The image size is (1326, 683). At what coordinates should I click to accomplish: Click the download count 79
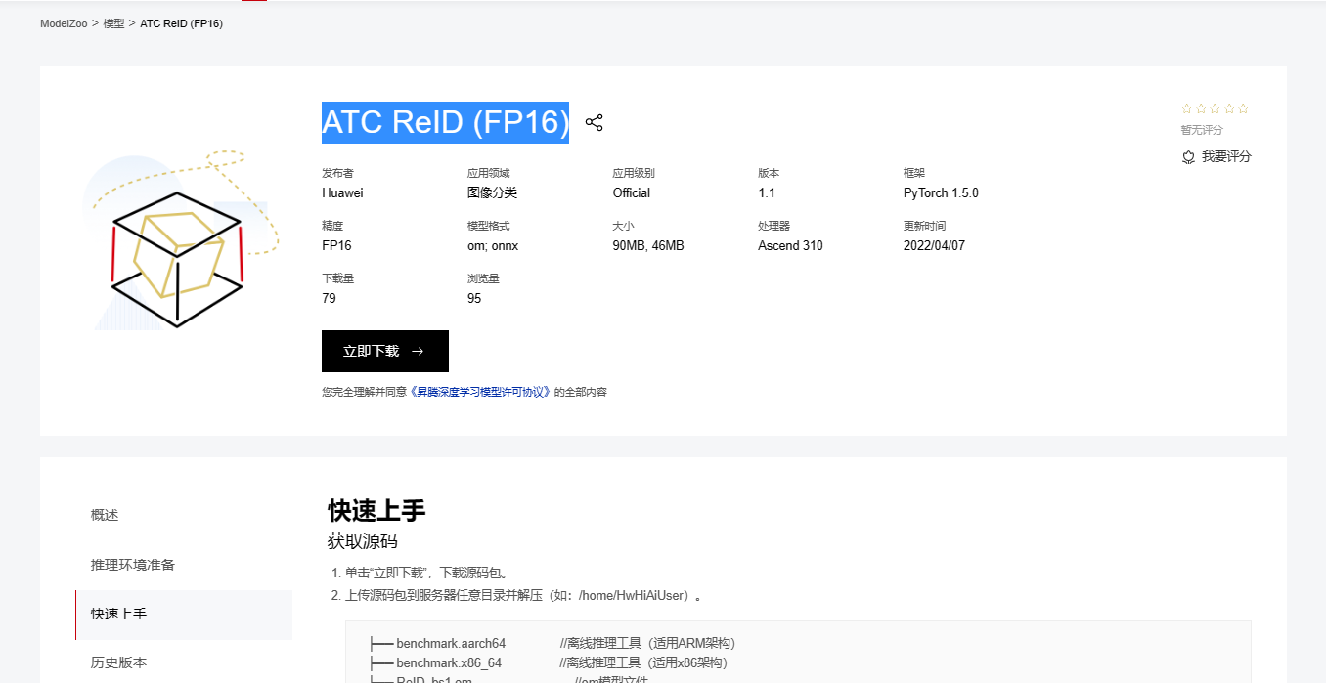(329, 298)
